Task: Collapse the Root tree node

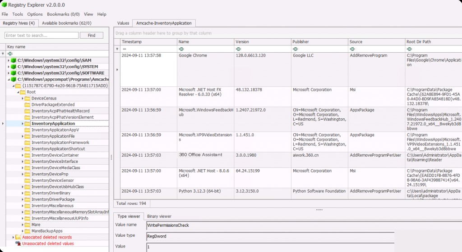Action: [x=18, y=92]
